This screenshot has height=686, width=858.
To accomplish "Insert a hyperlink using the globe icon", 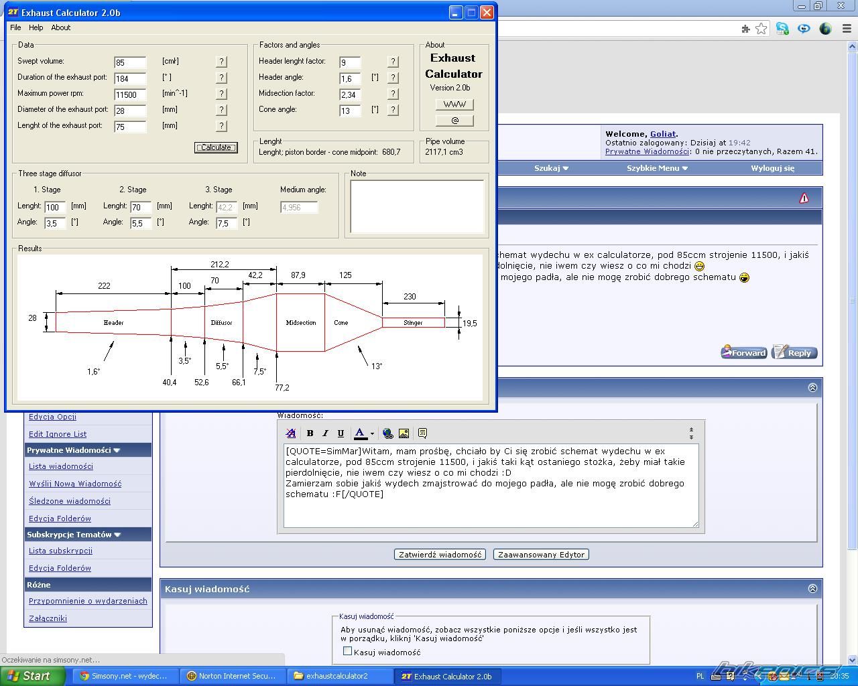I will (387, 433).
